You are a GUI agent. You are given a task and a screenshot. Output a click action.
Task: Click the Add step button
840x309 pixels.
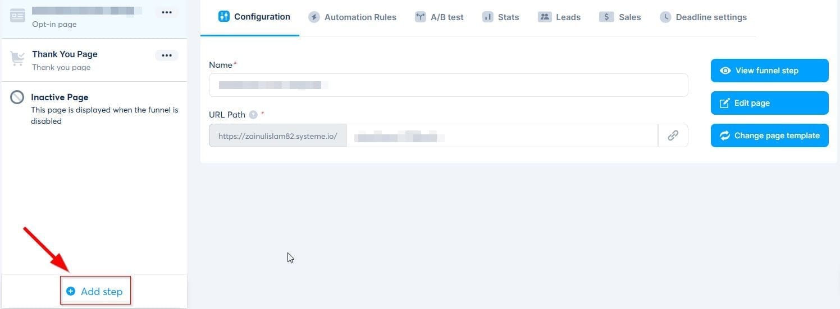95,291
